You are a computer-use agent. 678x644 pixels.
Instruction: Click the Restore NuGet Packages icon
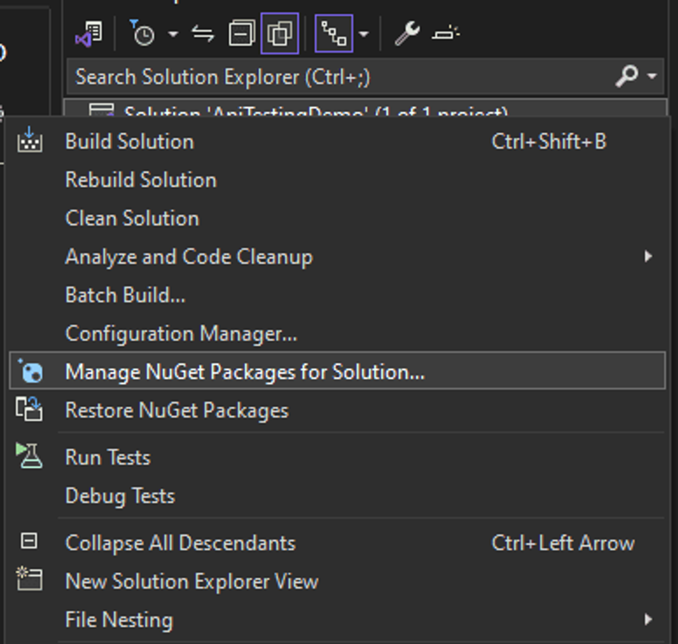[30, 409]
